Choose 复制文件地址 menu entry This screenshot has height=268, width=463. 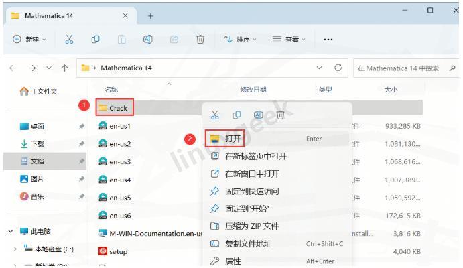(x=277, y=243)
